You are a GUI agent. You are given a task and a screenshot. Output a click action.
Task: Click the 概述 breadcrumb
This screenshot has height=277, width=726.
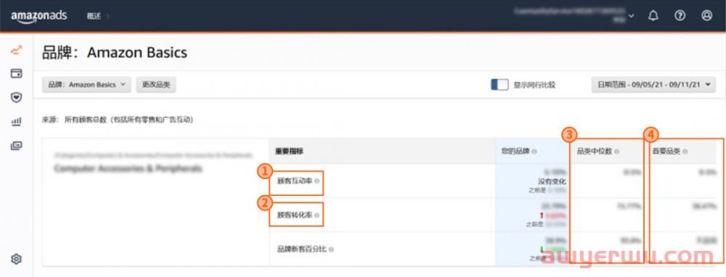click(x=94, y=16)
